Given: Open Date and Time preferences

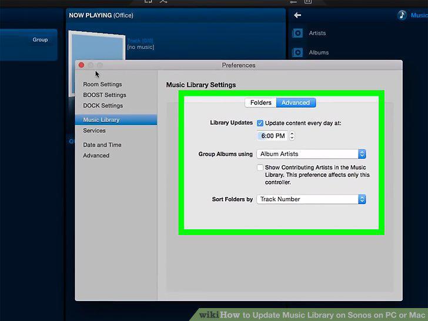Looking at the screenshot, I should [102, 145].
